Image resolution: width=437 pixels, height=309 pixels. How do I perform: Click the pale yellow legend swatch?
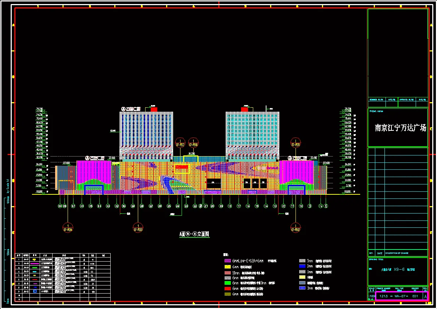click(302, 277)
